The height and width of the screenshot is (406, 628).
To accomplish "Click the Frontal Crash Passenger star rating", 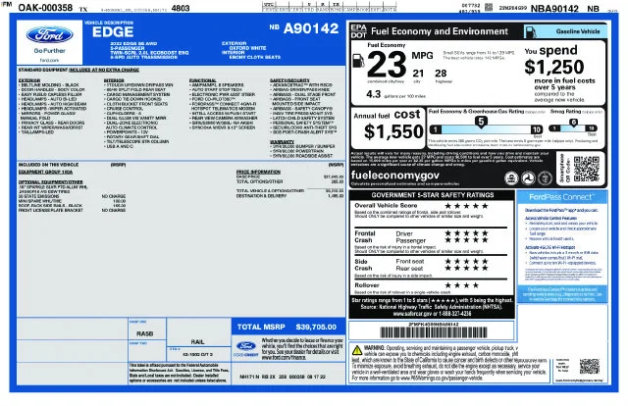I will (x=466, y=240).
